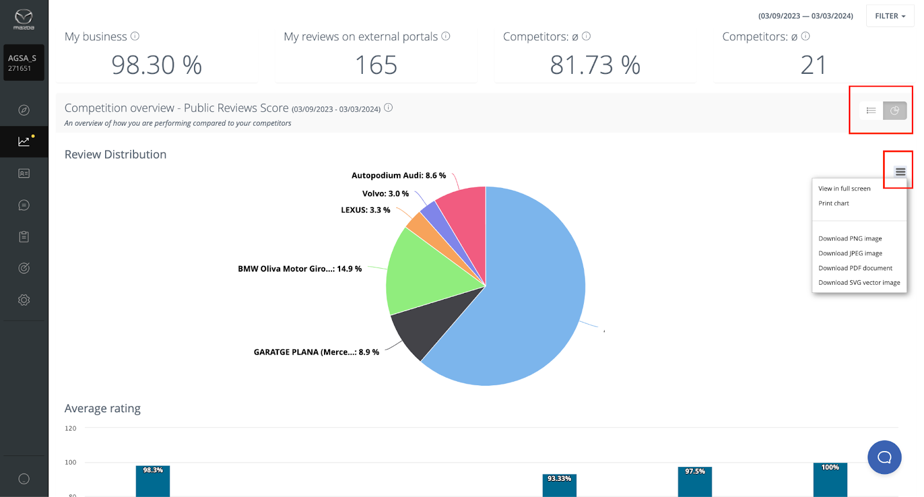The height and width of the screenshot is (497, 924).
Task: Open the chart hamburger context menu
Action: tap(900, 172)
